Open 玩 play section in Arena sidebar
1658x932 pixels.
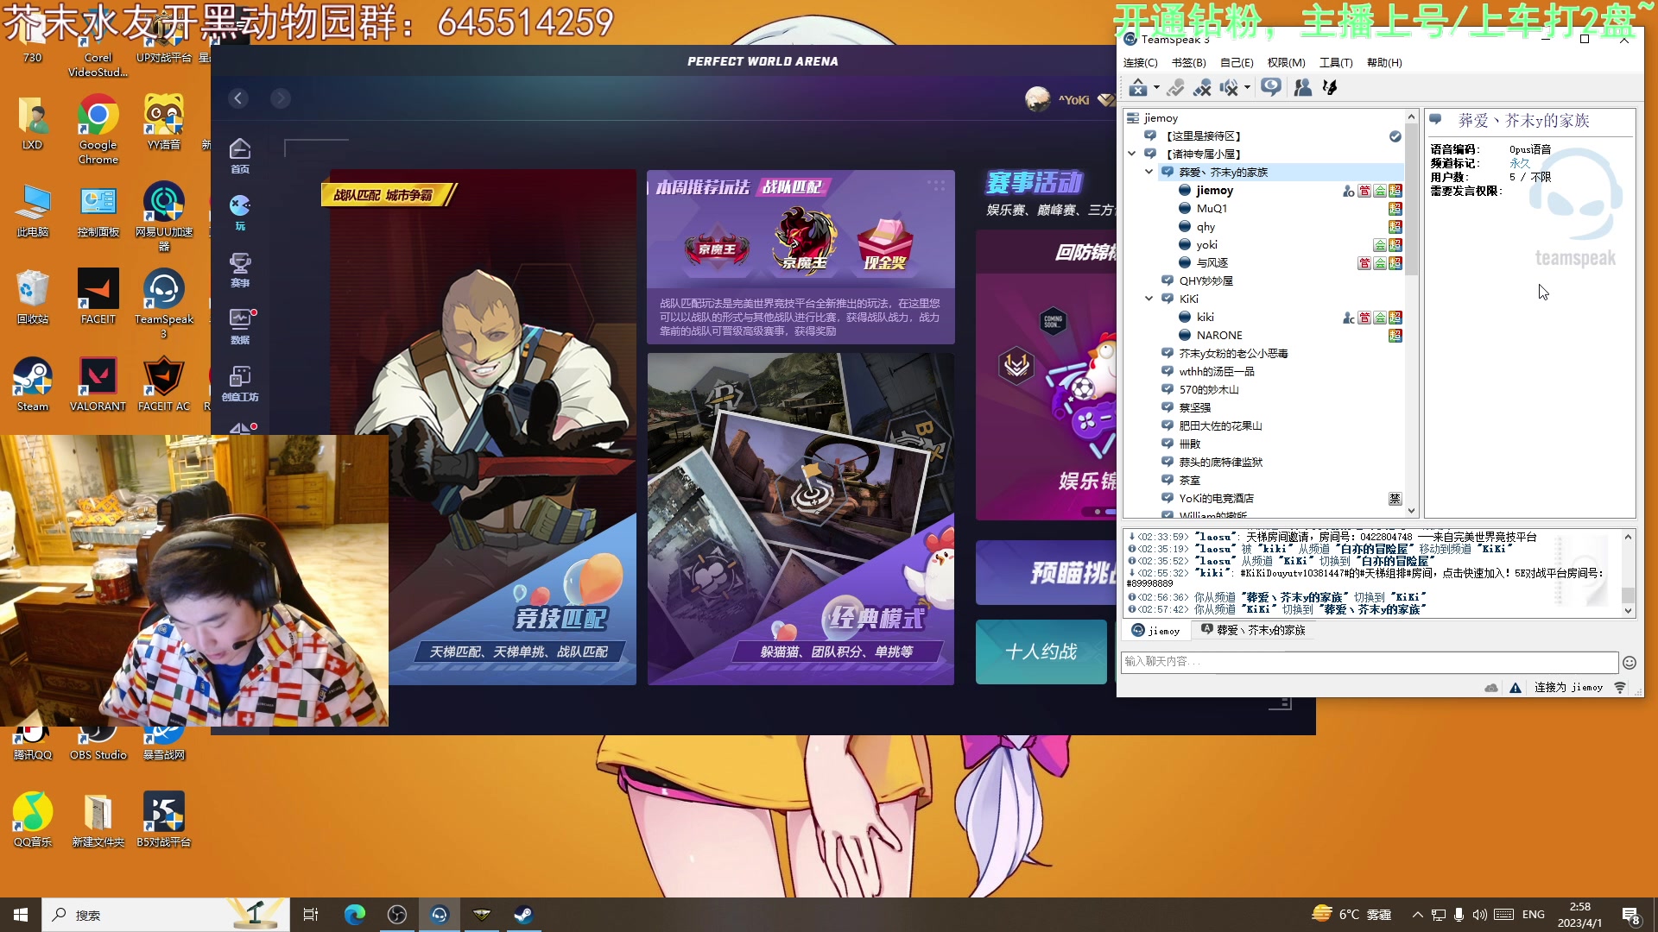click(x=240, y=213)
